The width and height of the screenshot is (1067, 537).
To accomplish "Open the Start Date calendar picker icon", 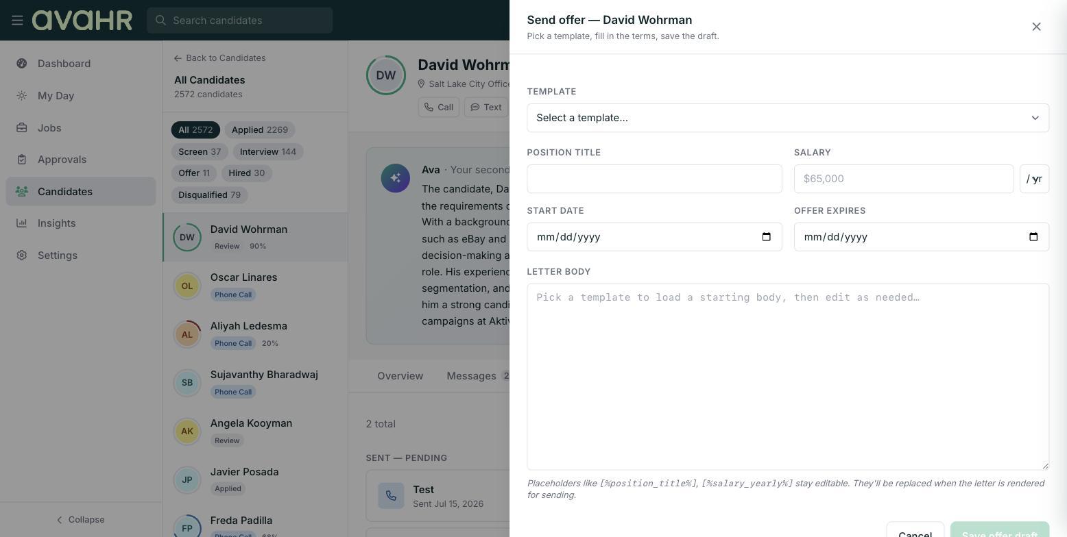I will pos(767,237).
